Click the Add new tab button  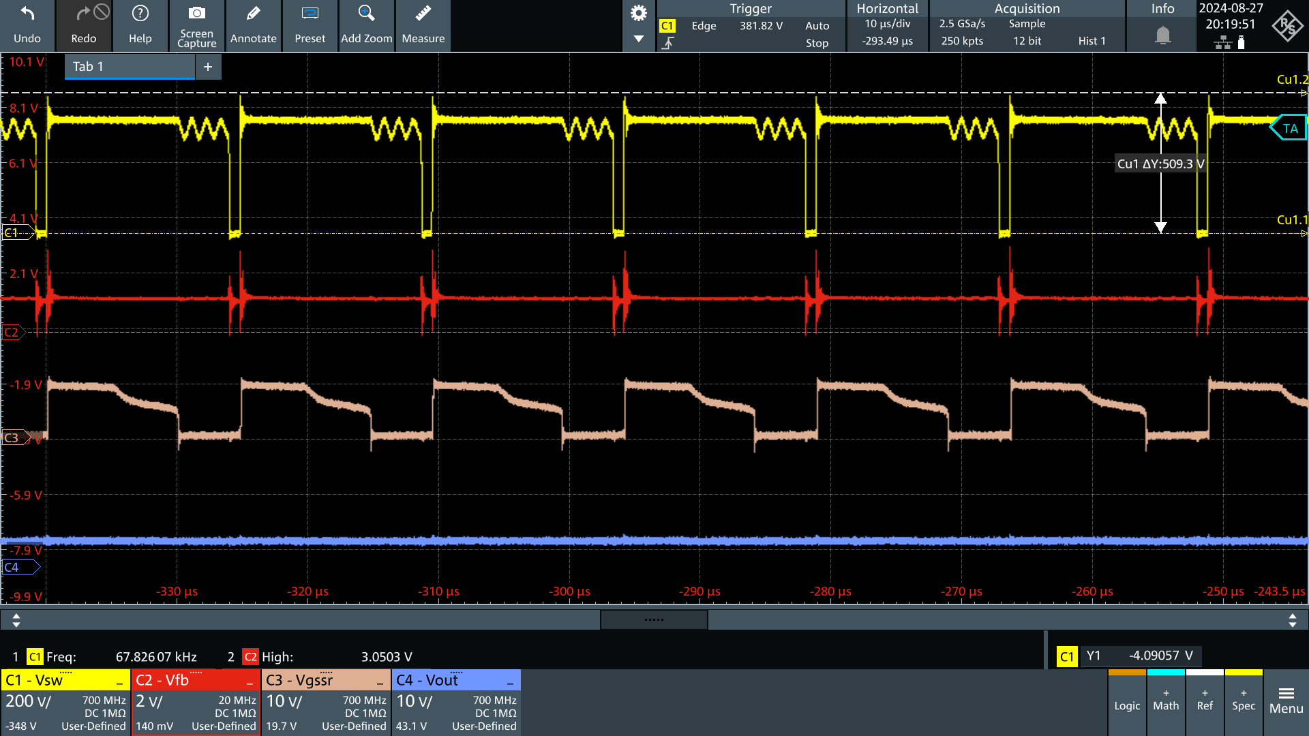208,65
